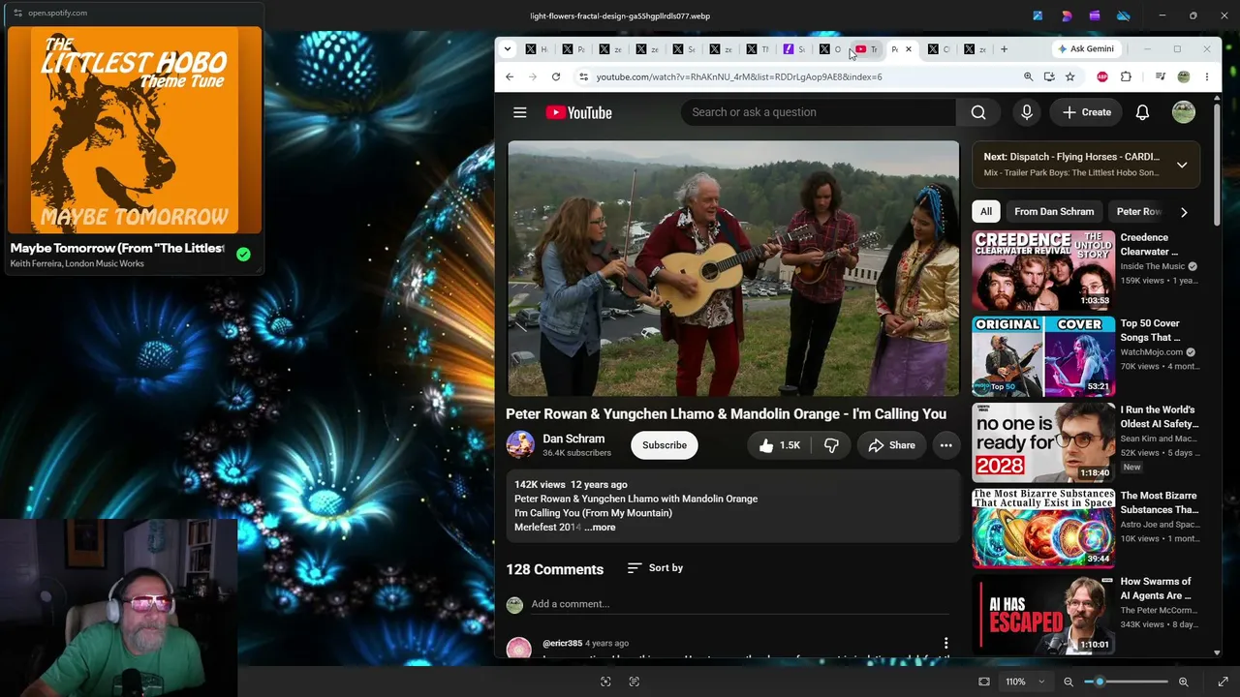Viewport: 1240px width, 697px height.
Task: Toggle the green saved checkmark in Spotify mini player
Action: click(243, 255)
